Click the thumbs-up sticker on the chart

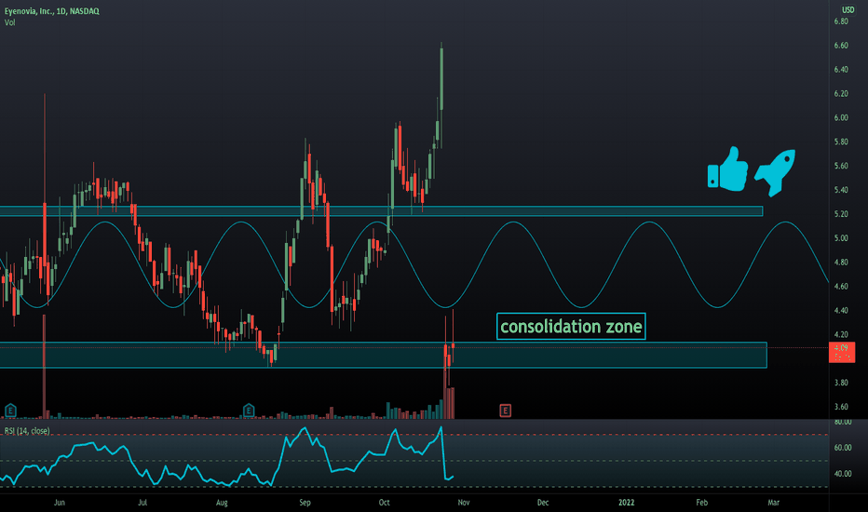(x=728, y=169)
